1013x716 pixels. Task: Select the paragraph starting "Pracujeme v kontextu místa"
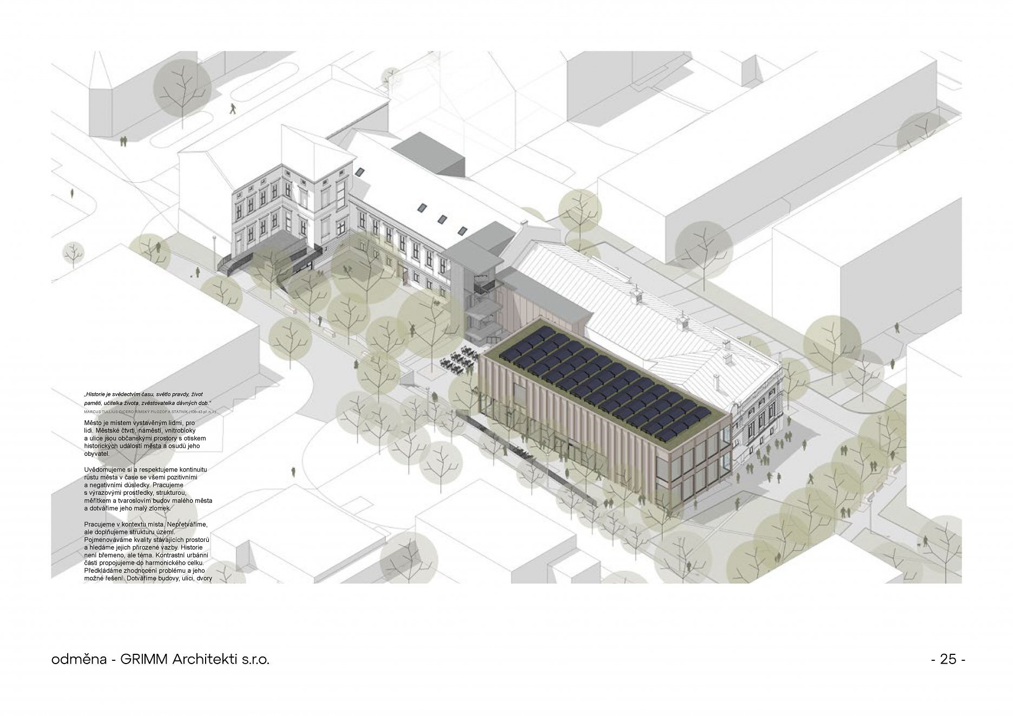pos(147,552)
